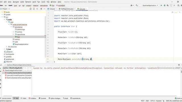Expand the gradle folder
Image resolution: width=182 pixels, height=102 pixels.
click(2, 14)
